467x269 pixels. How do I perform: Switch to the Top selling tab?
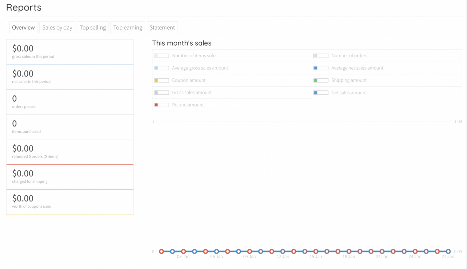[x=93, y=27]
